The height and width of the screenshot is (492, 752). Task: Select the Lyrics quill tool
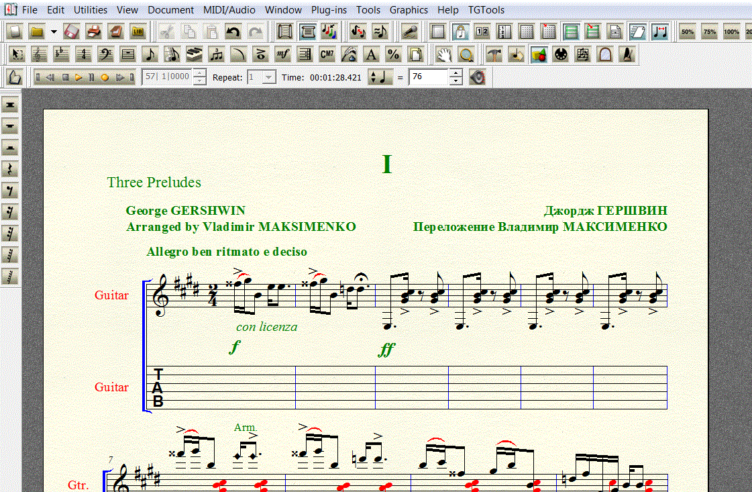coord(349,54)
